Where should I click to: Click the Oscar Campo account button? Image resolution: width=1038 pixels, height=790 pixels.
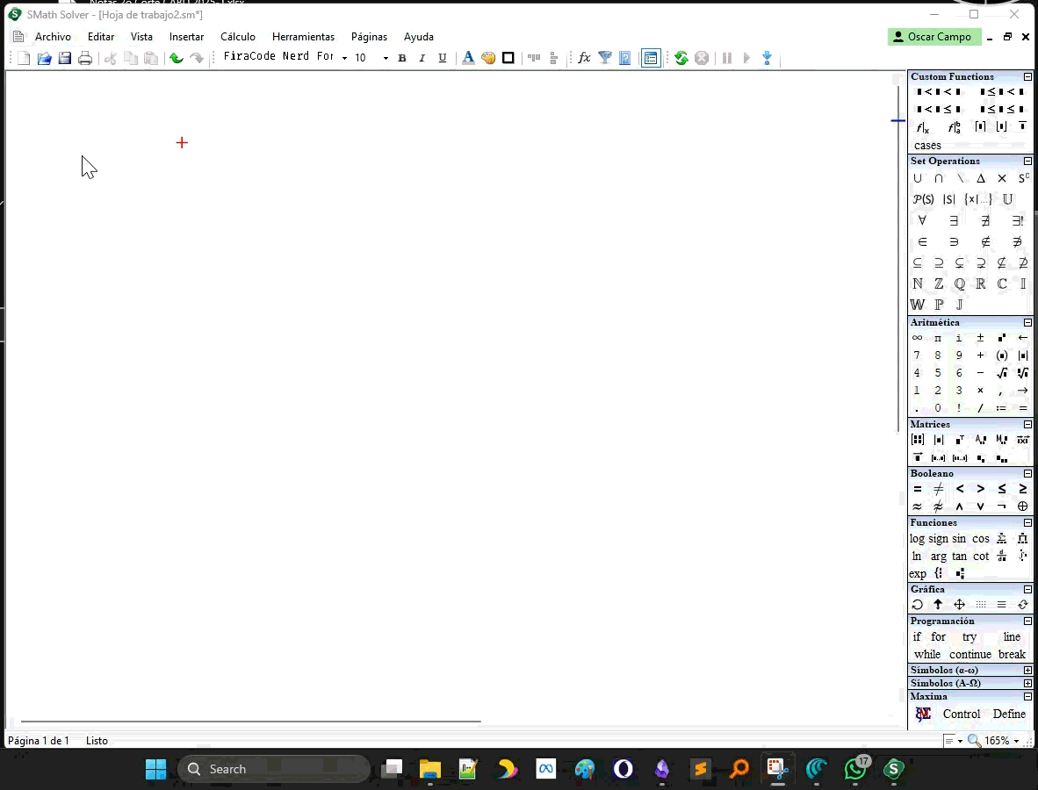[932, 37]
